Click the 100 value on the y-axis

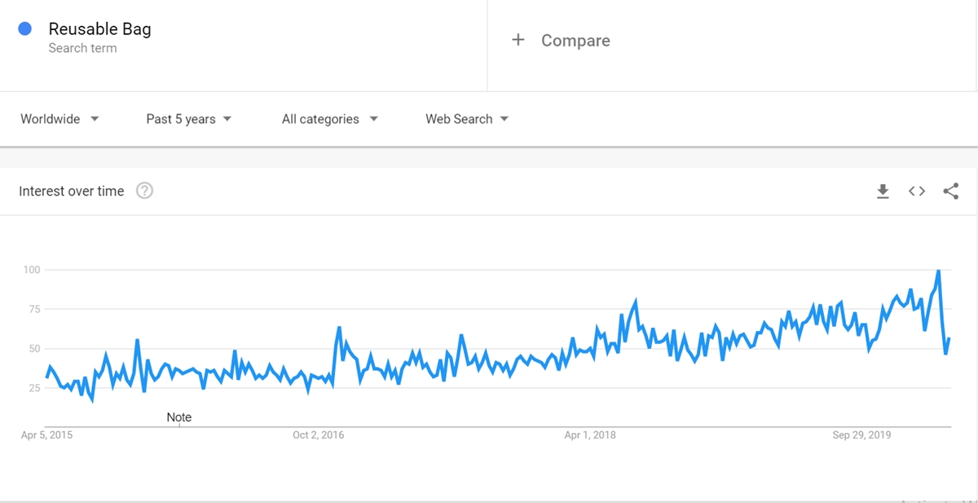pyautogui.click(x=32, y=270)
